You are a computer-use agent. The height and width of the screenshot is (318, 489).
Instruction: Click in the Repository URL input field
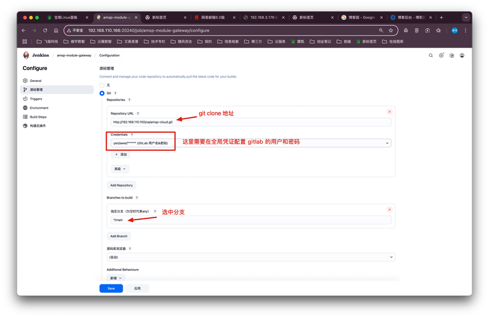point(251,122)
